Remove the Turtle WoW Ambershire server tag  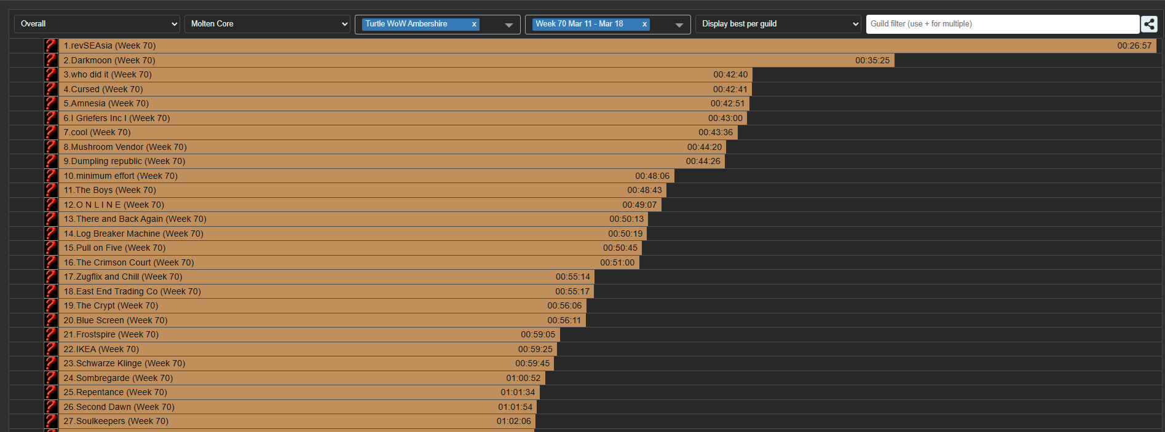coord(474,24)
